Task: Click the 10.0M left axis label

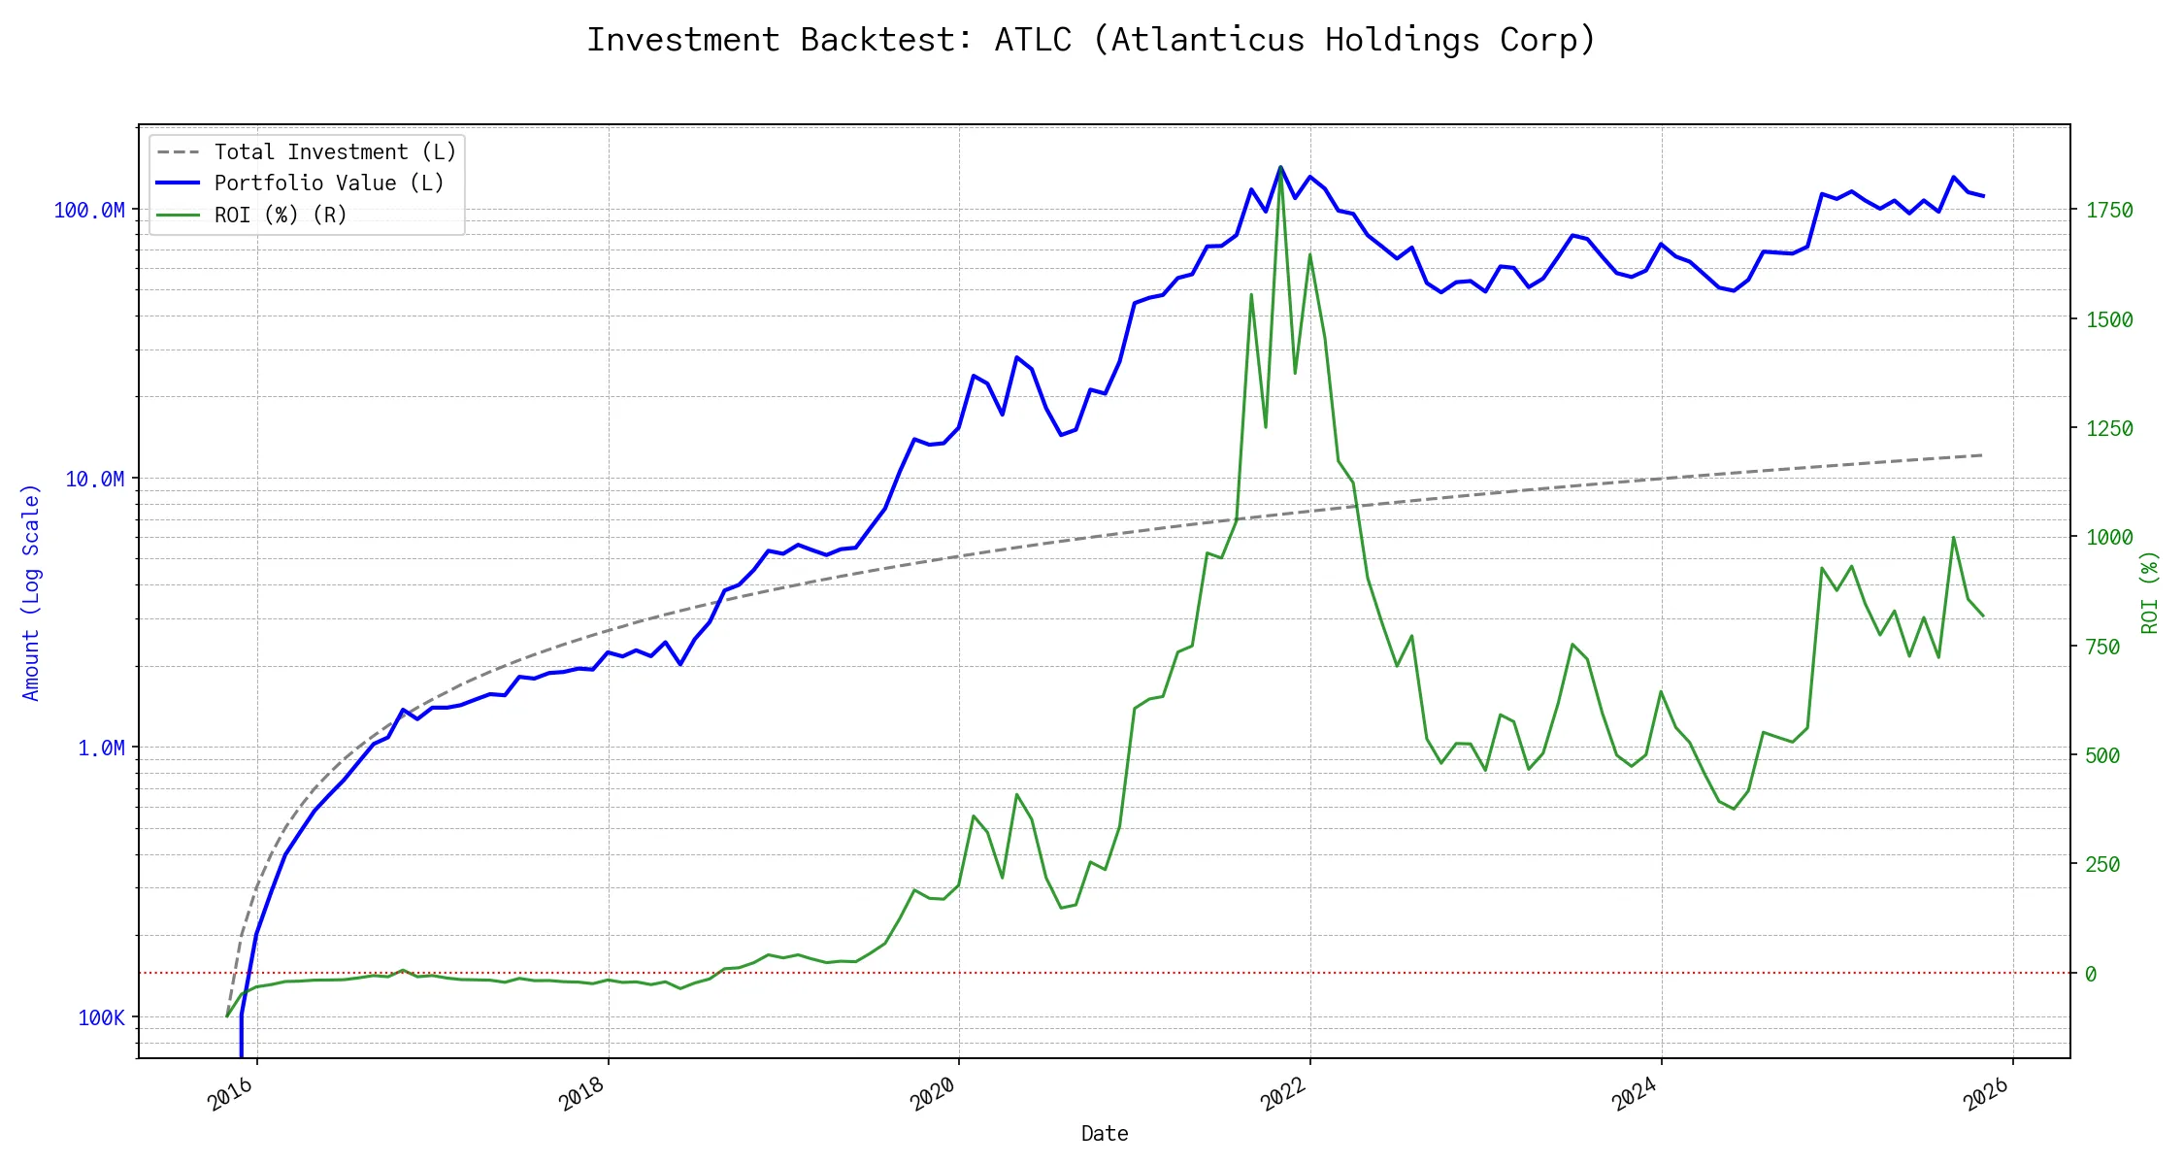Action: (x=95, y=480)
